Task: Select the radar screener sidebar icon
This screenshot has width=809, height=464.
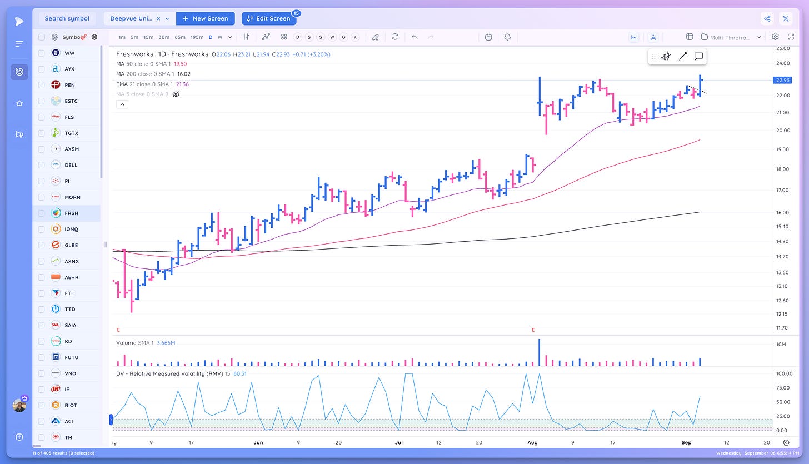Action: (19, 72)
